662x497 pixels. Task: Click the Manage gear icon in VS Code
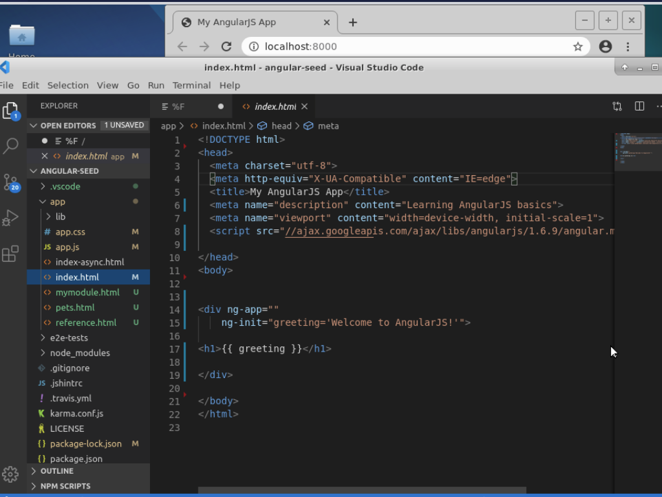[10, 474]
